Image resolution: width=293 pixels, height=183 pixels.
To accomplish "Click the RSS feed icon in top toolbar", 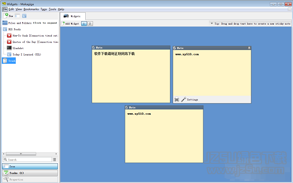I will (x=24, y=16).
